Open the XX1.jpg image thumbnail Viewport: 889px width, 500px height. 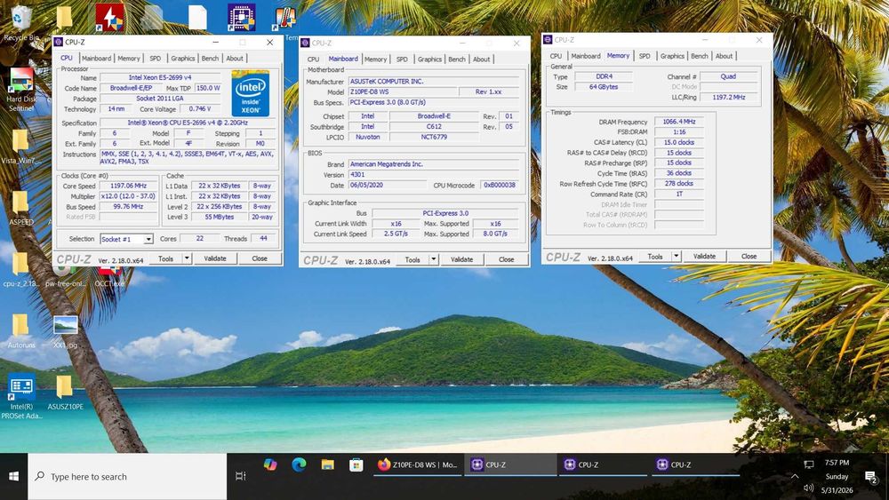click(65, 330)
